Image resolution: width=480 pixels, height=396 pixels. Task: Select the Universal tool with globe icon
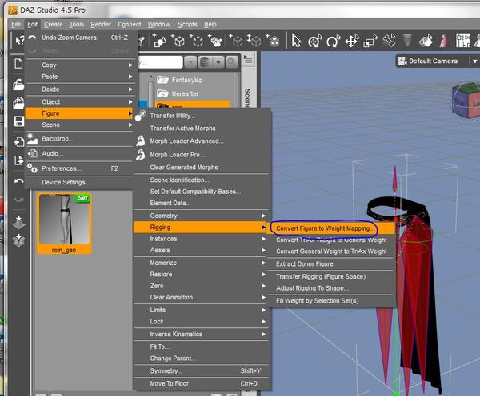pyautogui.click(x=315, y=41)
